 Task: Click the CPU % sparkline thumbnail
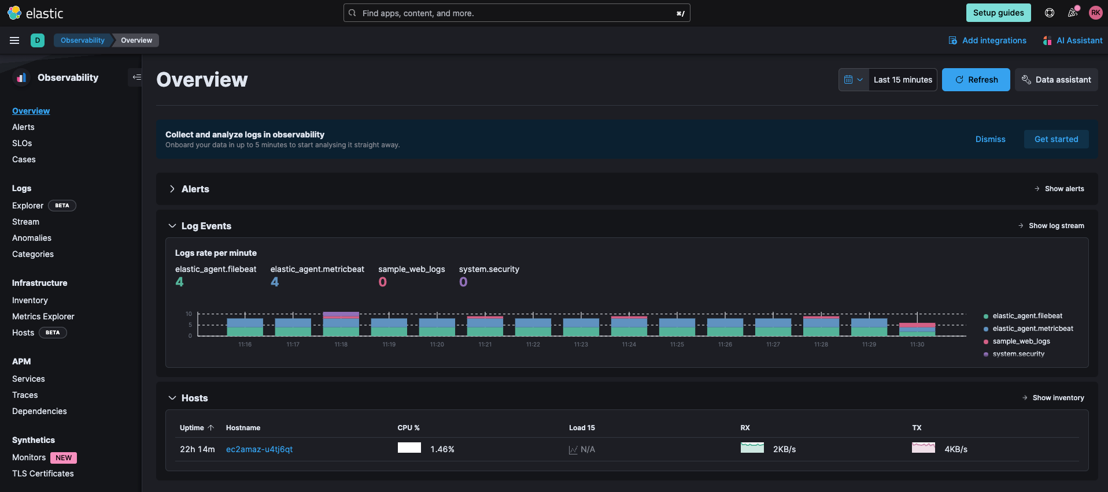pos(409,448)
